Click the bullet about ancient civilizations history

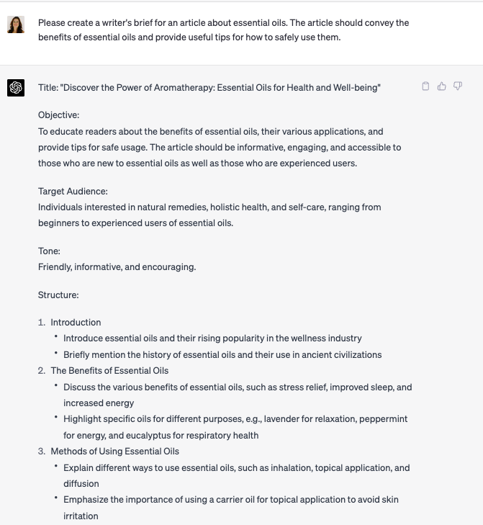point(222,354)
